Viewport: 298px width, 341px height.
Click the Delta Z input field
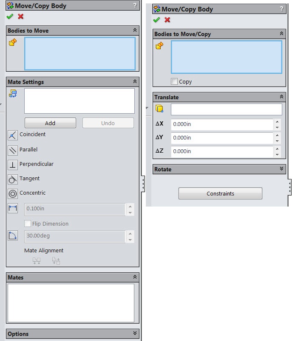pos(222,151)
